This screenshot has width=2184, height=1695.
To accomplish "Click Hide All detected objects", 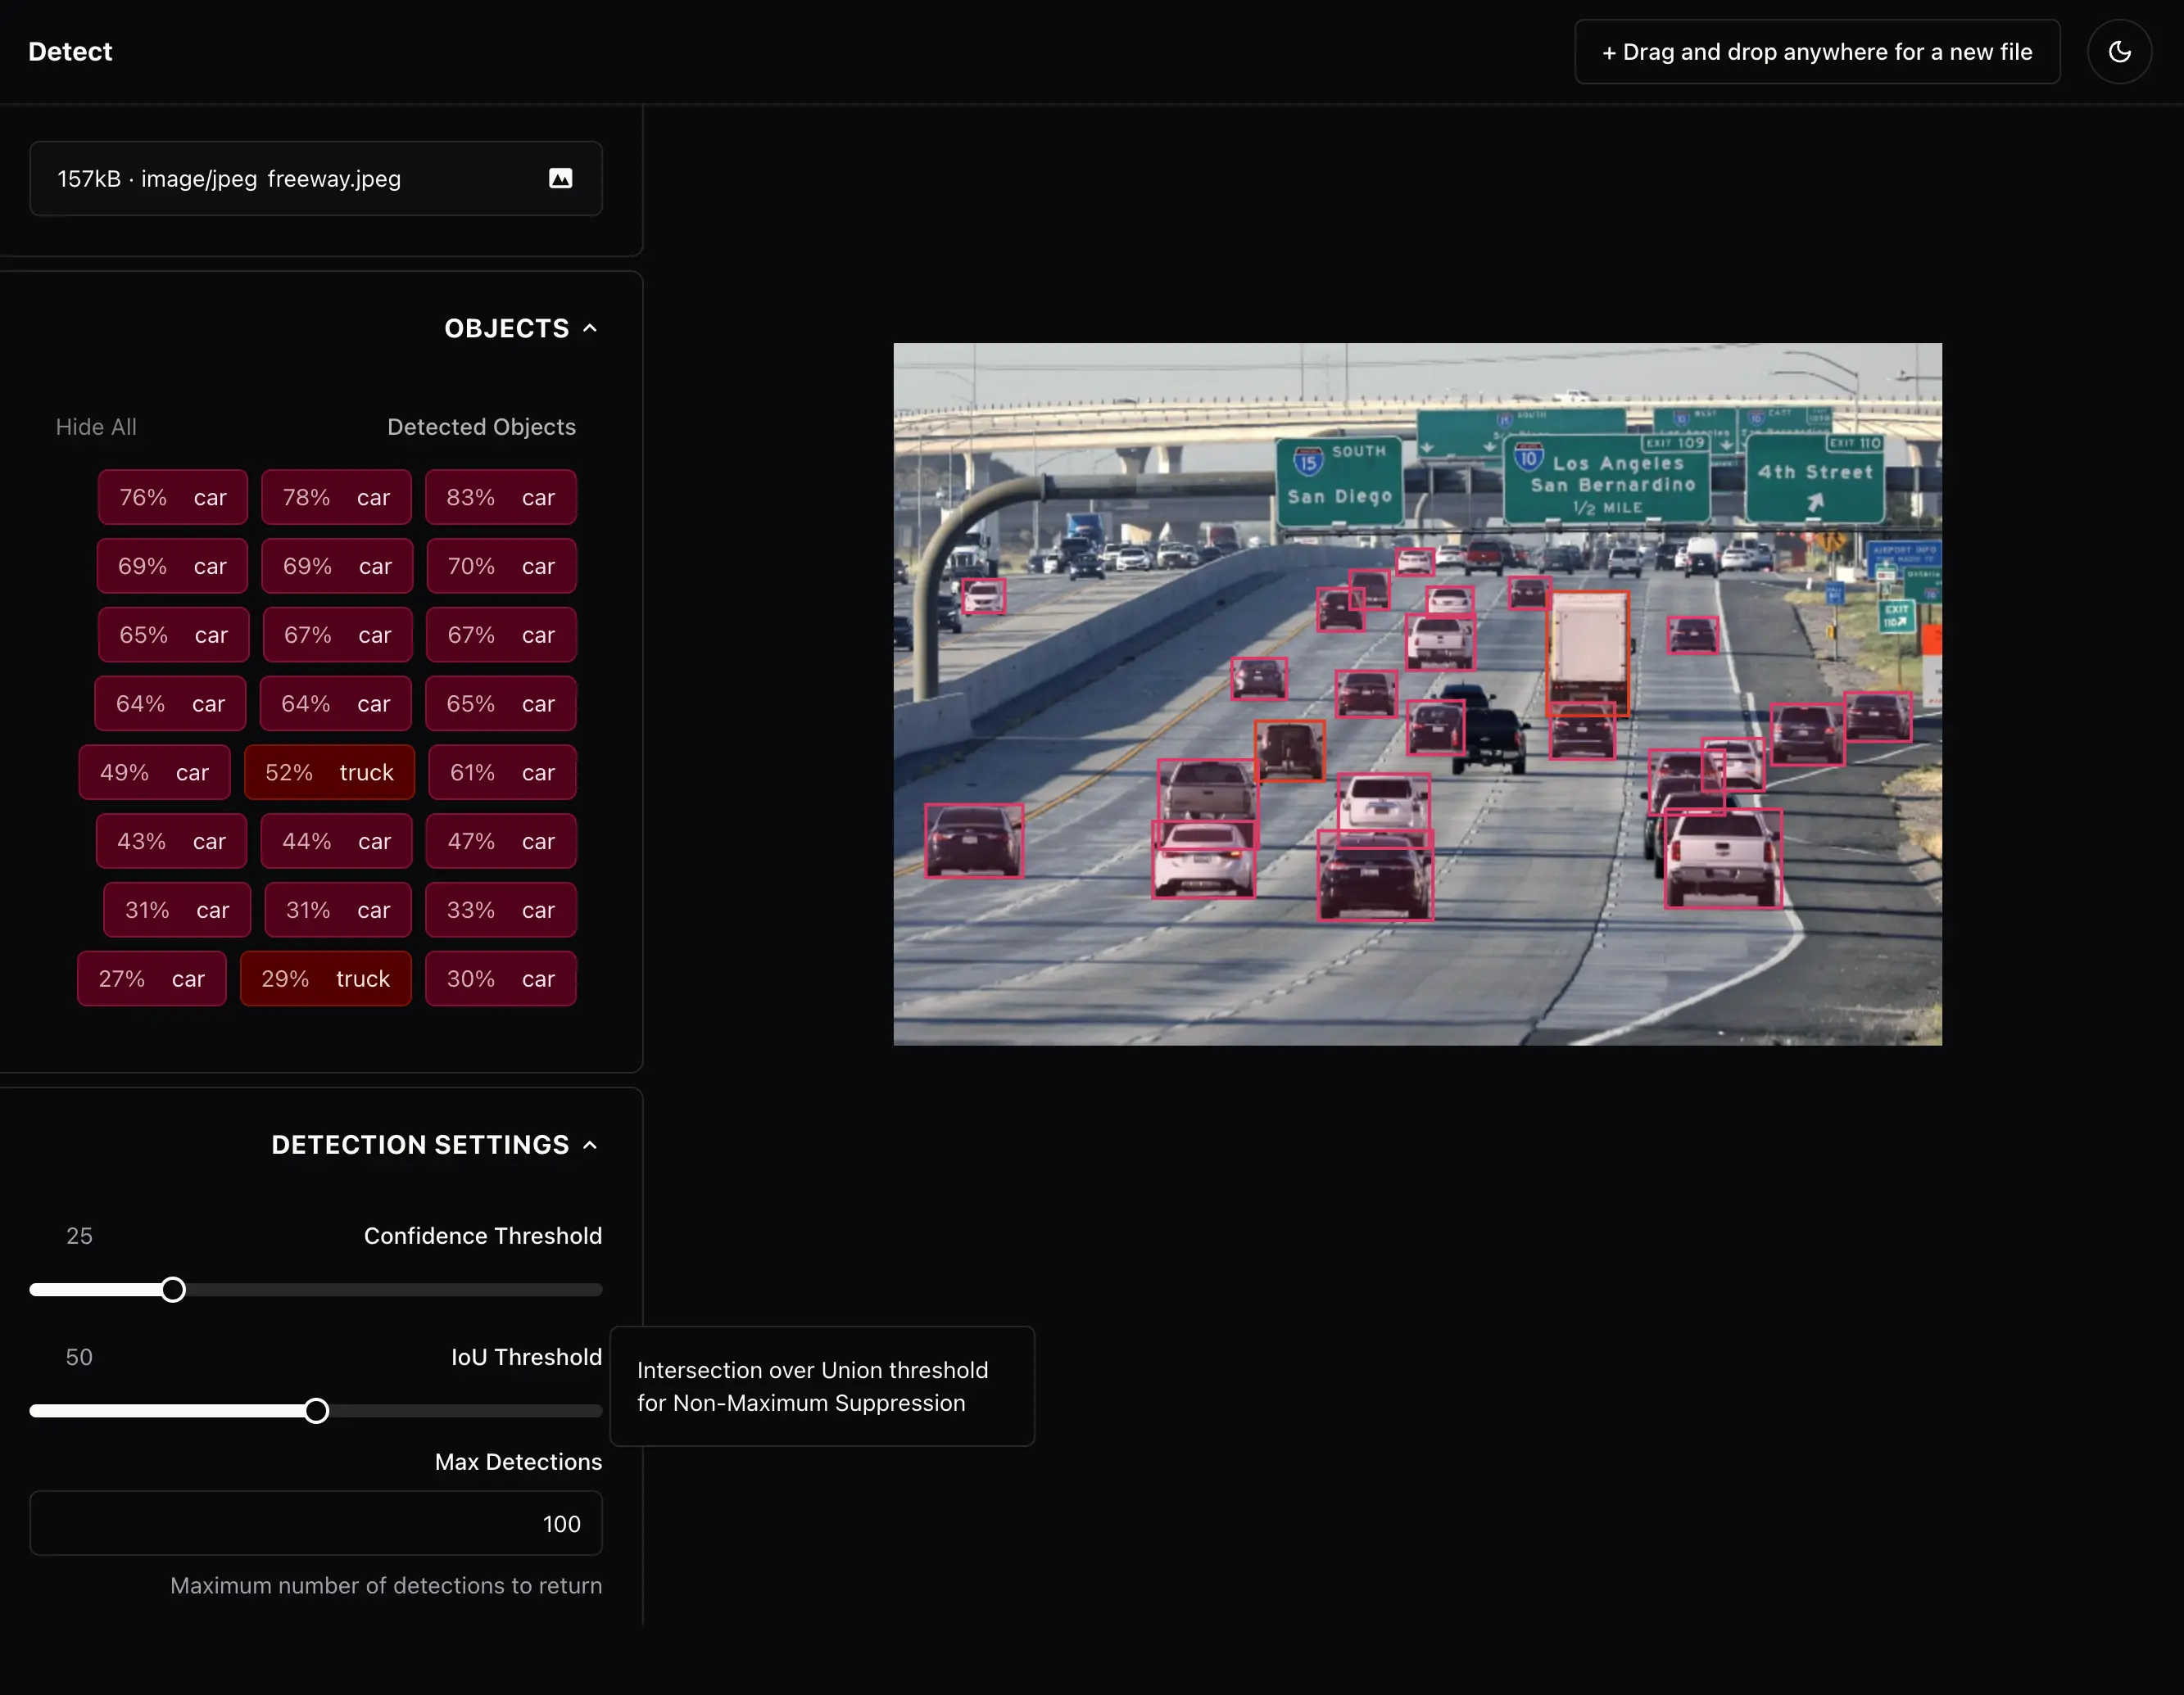I will 96,427.
